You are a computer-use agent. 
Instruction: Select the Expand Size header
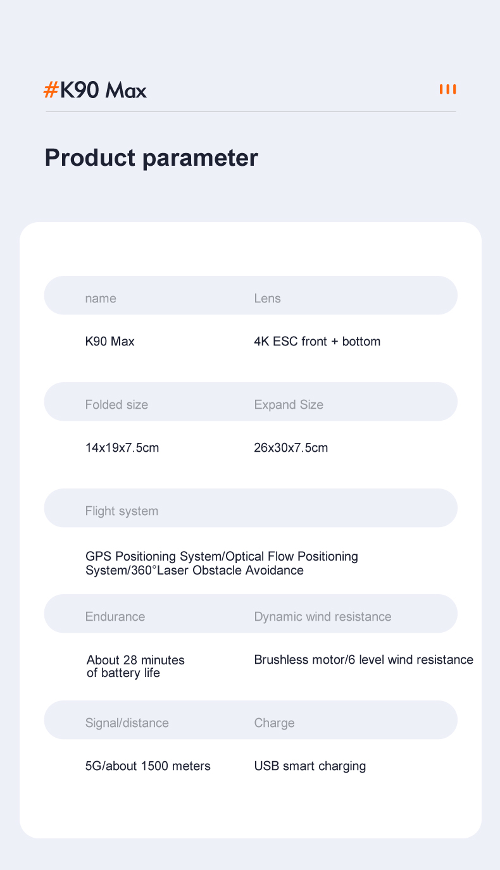tap(289, 405)
